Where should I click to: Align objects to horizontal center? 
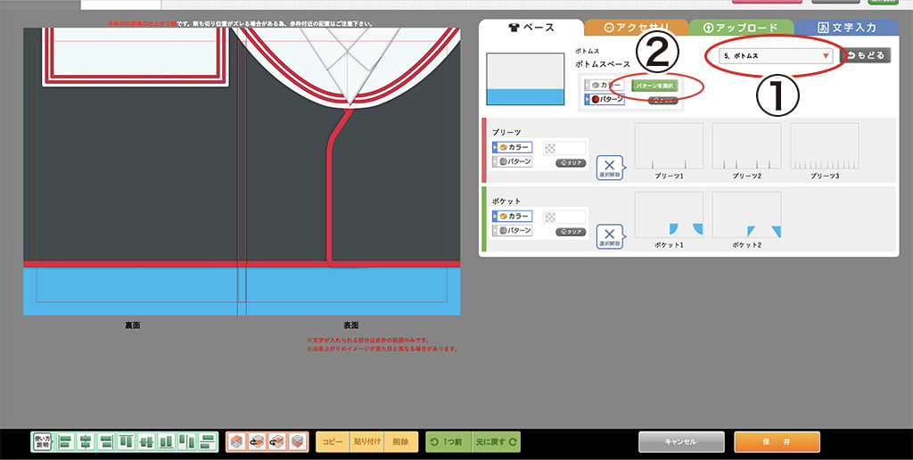86,442
